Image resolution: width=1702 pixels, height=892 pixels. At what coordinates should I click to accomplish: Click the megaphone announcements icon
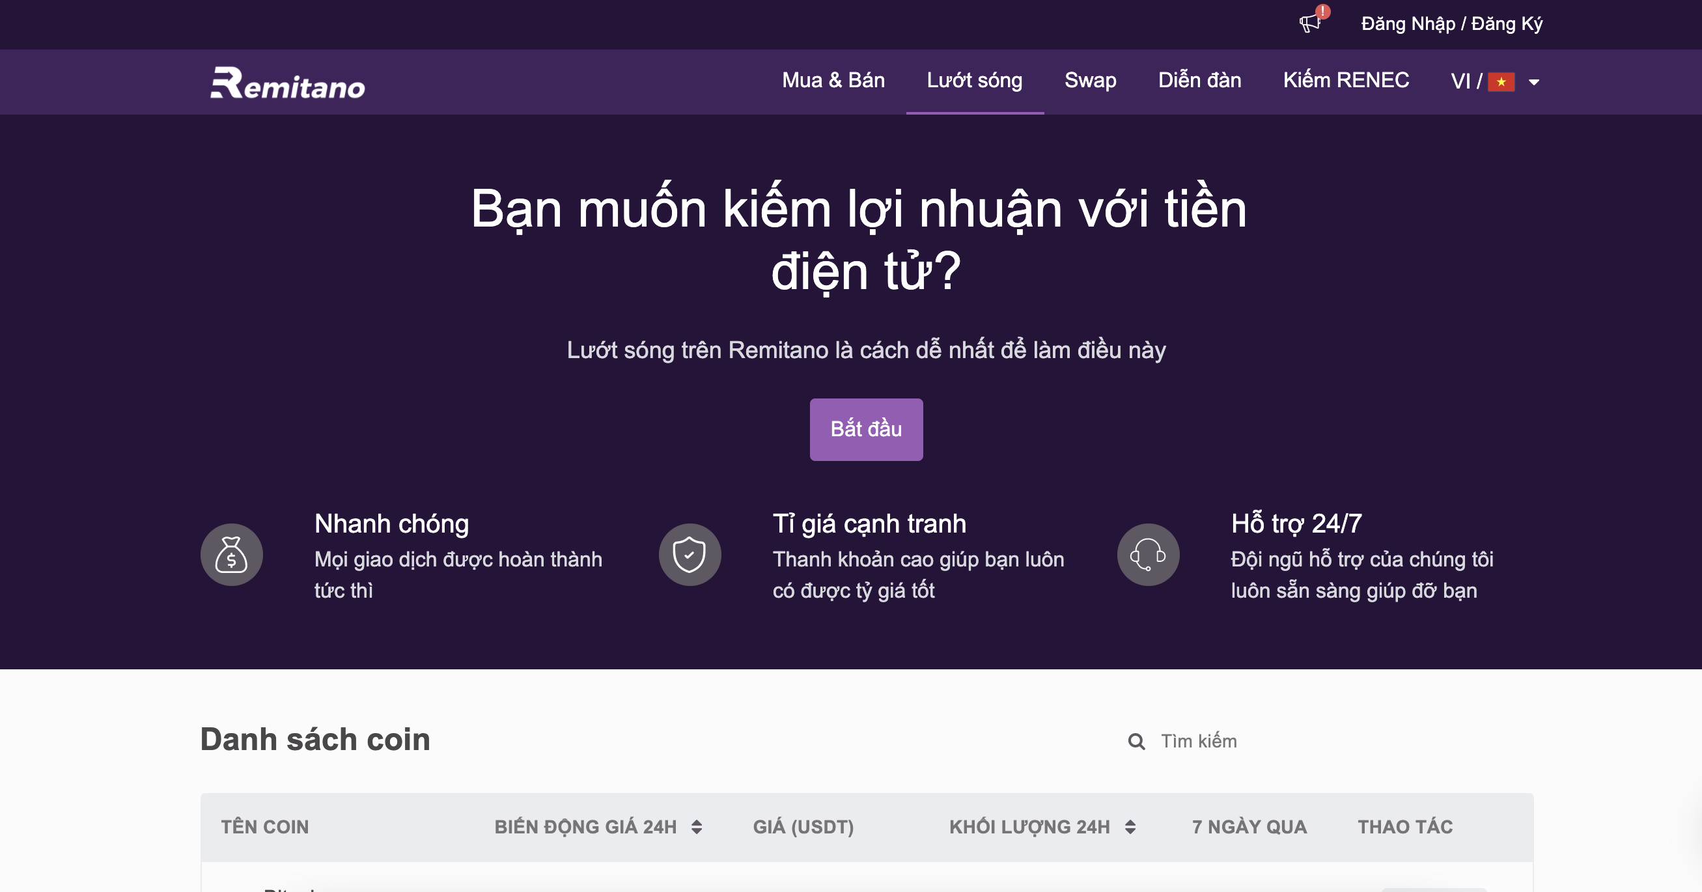click(1308, 24)
